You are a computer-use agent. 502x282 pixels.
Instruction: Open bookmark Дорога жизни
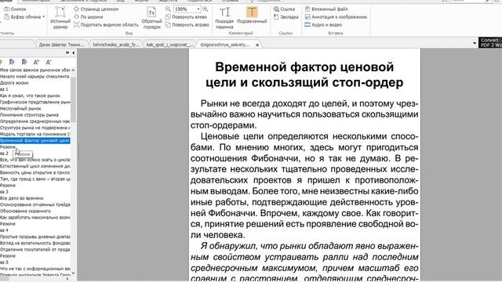[14, 83]
